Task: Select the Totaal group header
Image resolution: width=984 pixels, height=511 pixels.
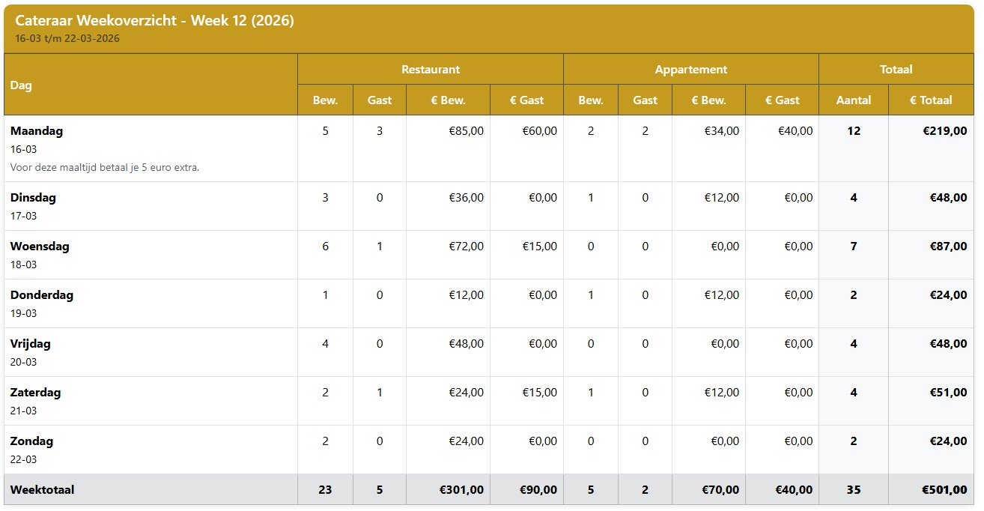Action: (896, 70)
